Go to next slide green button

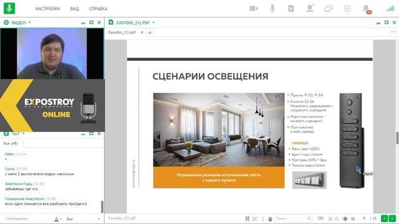(392, 218)
